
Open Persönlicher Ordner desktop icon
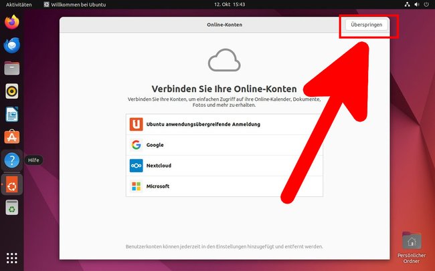412,247
